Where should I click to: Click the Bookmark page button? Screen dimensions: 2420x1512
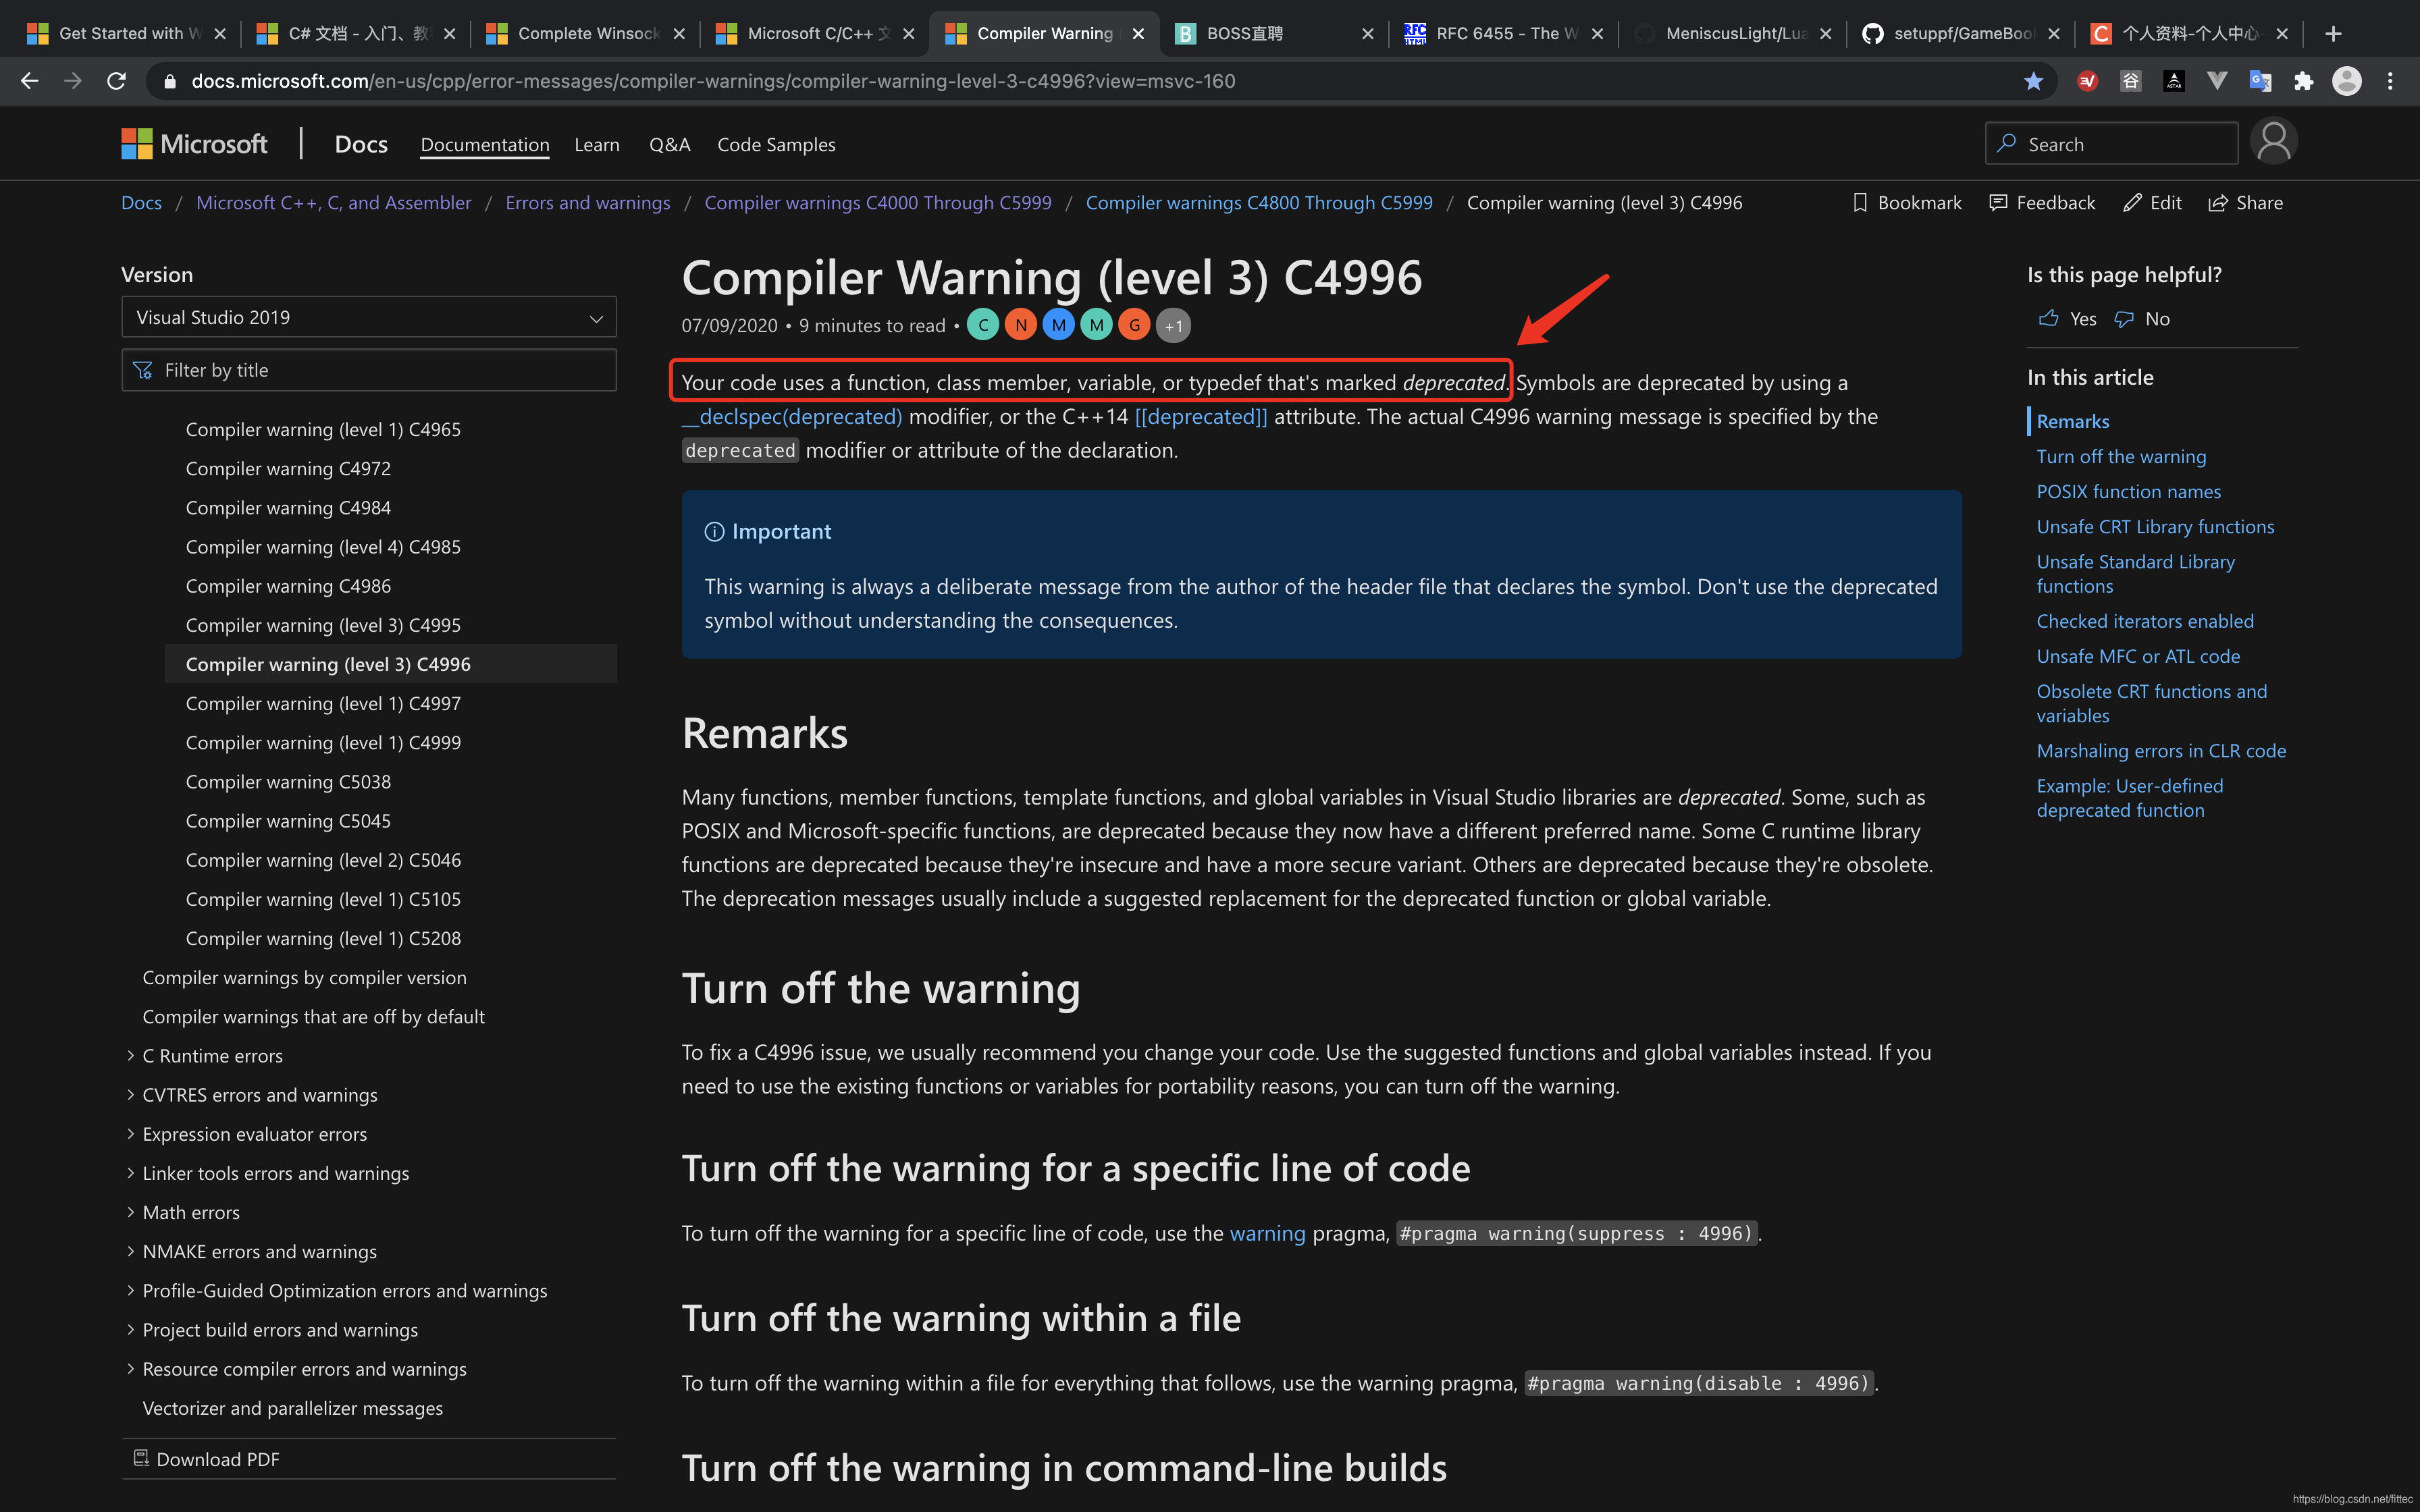1907,203
